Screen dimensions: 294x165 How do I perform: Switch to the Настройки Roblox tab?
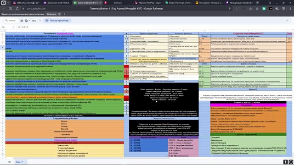pos(209,3)
